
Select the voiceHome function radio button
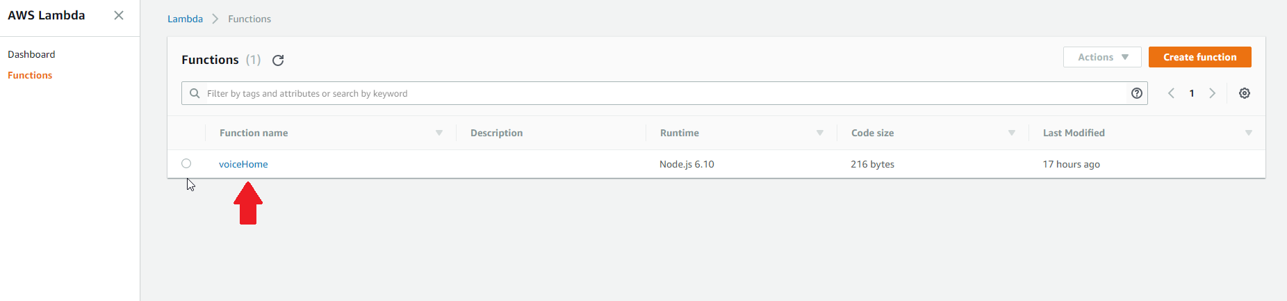(186, 163)
